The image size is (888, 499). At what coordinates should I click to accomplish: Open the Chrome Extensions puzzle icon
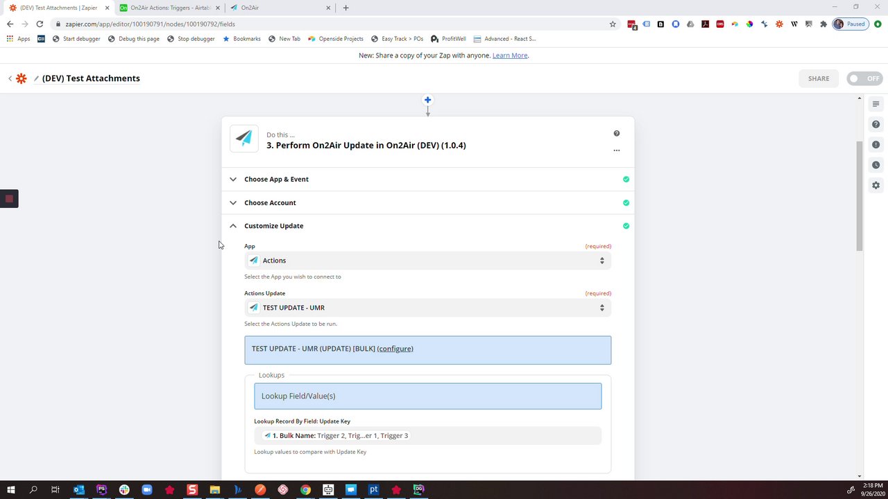(823, 24)
